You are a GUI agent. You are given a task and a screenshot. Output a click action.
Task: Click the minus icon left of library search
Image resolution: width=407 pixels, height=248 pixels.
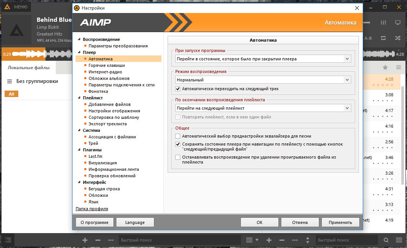[98, 240]
